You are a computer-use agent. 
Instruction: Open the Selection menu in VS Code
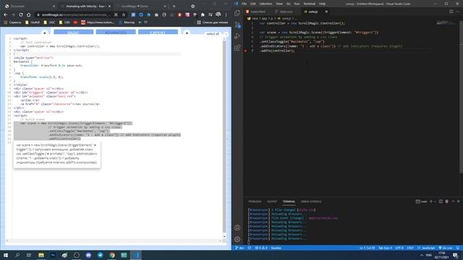pyautogui.click(x=266, y=4)
